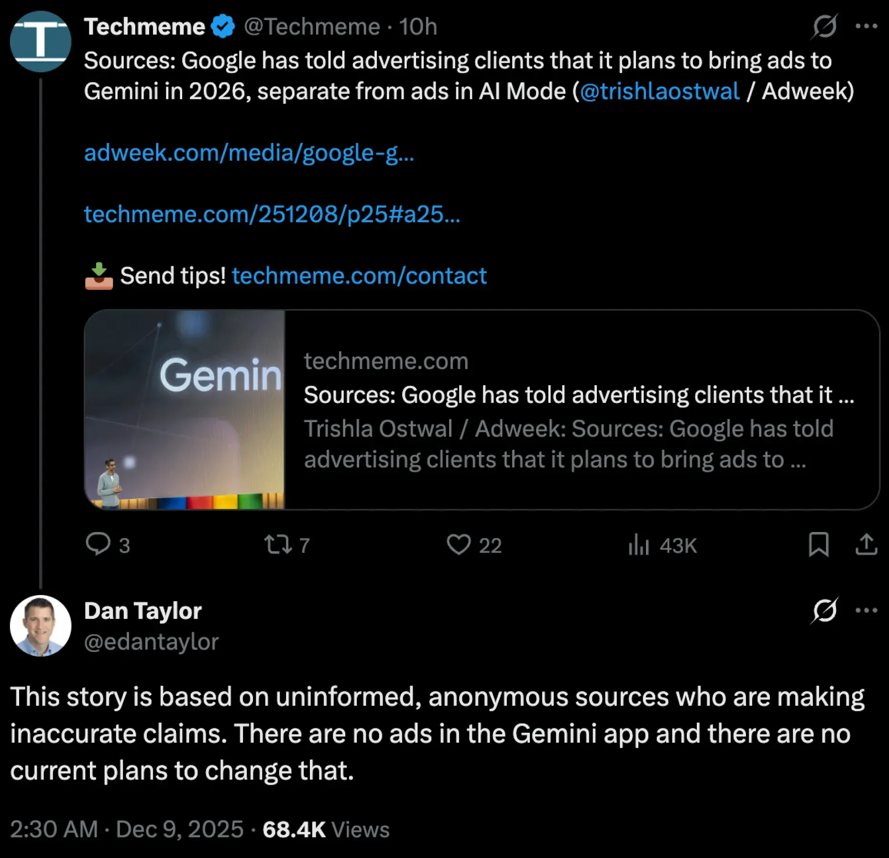Click the reply icon under Techmeme's post
889x858 pixels.
(98, 544)
